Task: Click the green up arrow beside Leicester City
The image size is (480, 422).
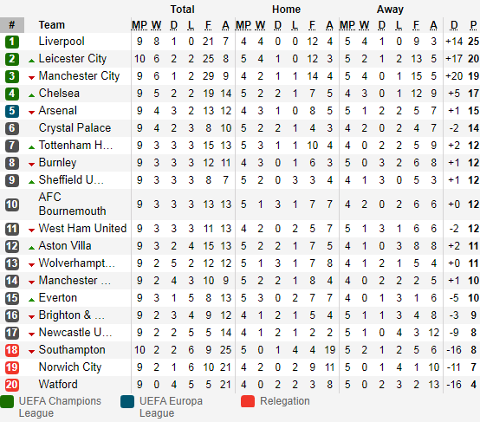Action: click(31, 61)
